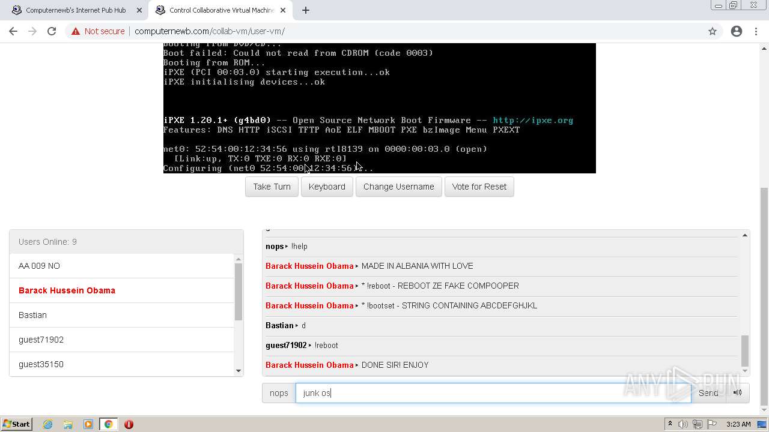The height and width of the screenshot is (432, 769).
Task: Click Vote for Reset button
Action: pyautogui.click(x=479, y=187)
